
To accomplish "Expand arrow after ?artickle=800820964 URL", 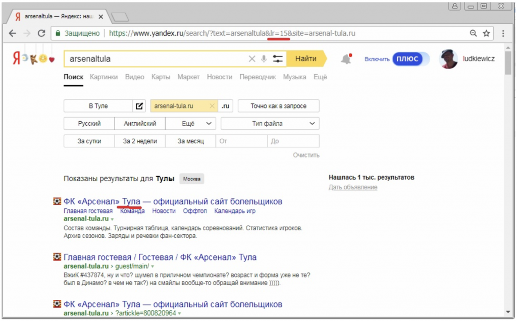I will (x=180, y=313).
